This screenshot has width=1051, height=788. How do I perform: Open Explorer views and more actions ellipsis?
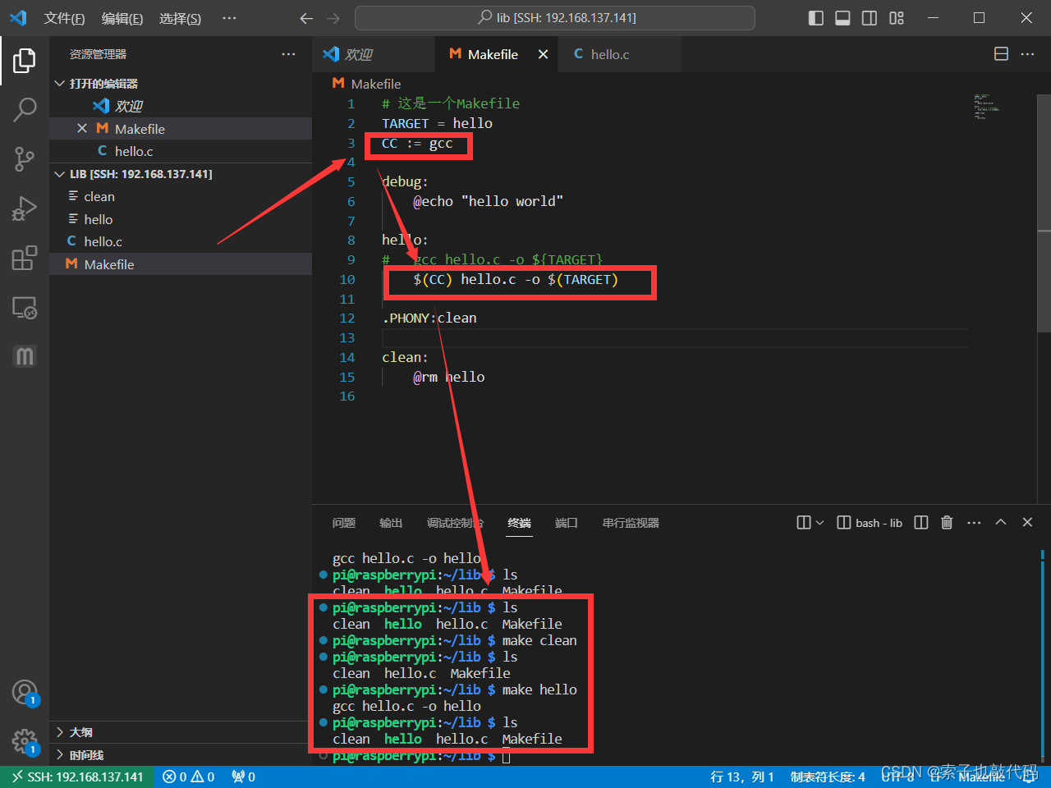click(288, 54)
